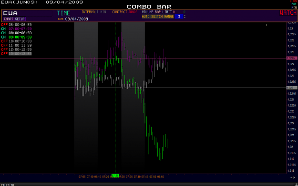
Task: Click the VOLUME BAR LIMIT value
Action: point(174,12)
